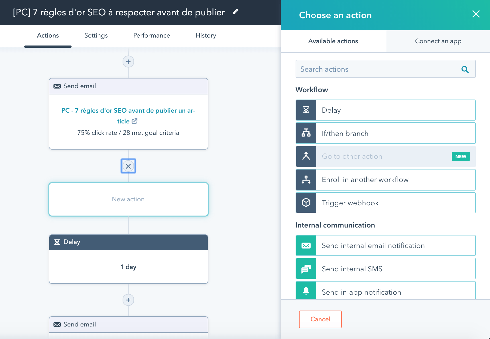Click the Cancel button
Viewport: 490px width, 339px height.
(x=320, y=319)
